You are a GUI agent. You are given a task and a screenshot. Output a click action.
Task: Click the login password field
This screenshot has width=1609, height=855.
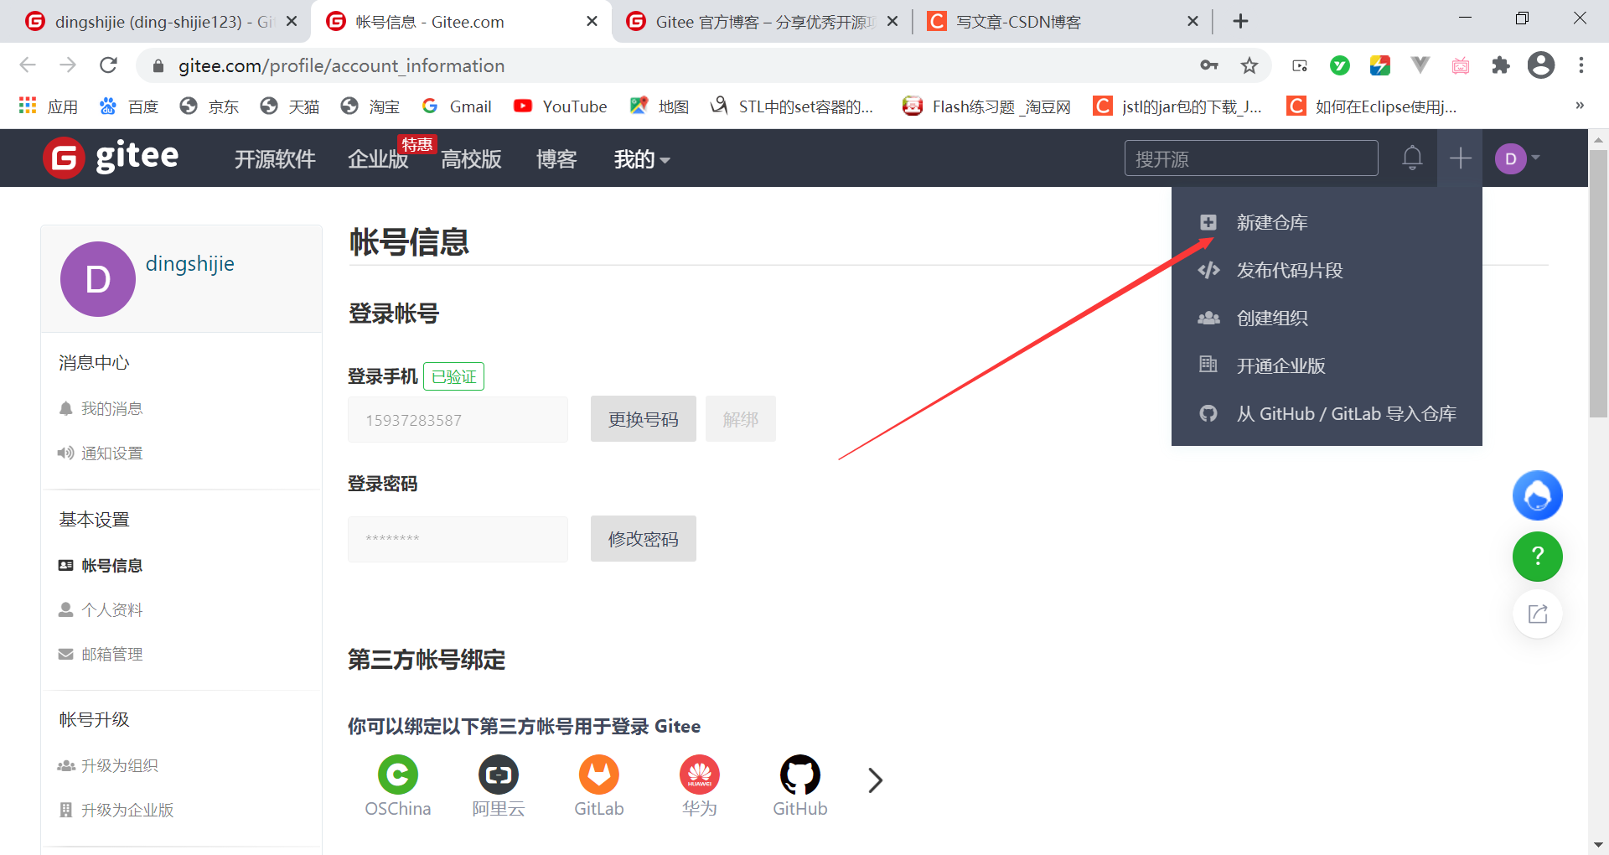[x=458, y=539]
